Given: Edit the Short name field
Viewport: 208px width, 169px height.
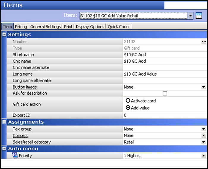Looking at the screenshot, I should [165, 55].
